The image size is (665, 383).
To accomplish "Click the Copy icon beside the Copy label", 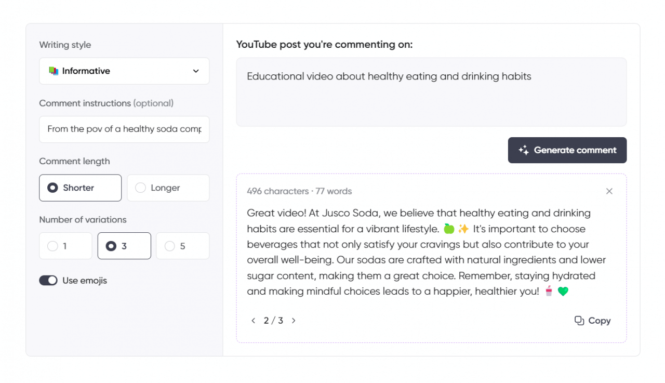I will click(579, 321).
